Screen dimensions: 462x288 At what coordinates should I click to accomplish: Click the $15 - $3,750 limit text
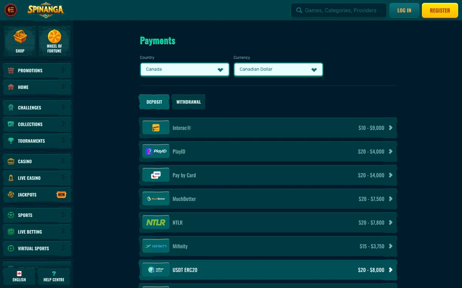(x=372, y=246)
